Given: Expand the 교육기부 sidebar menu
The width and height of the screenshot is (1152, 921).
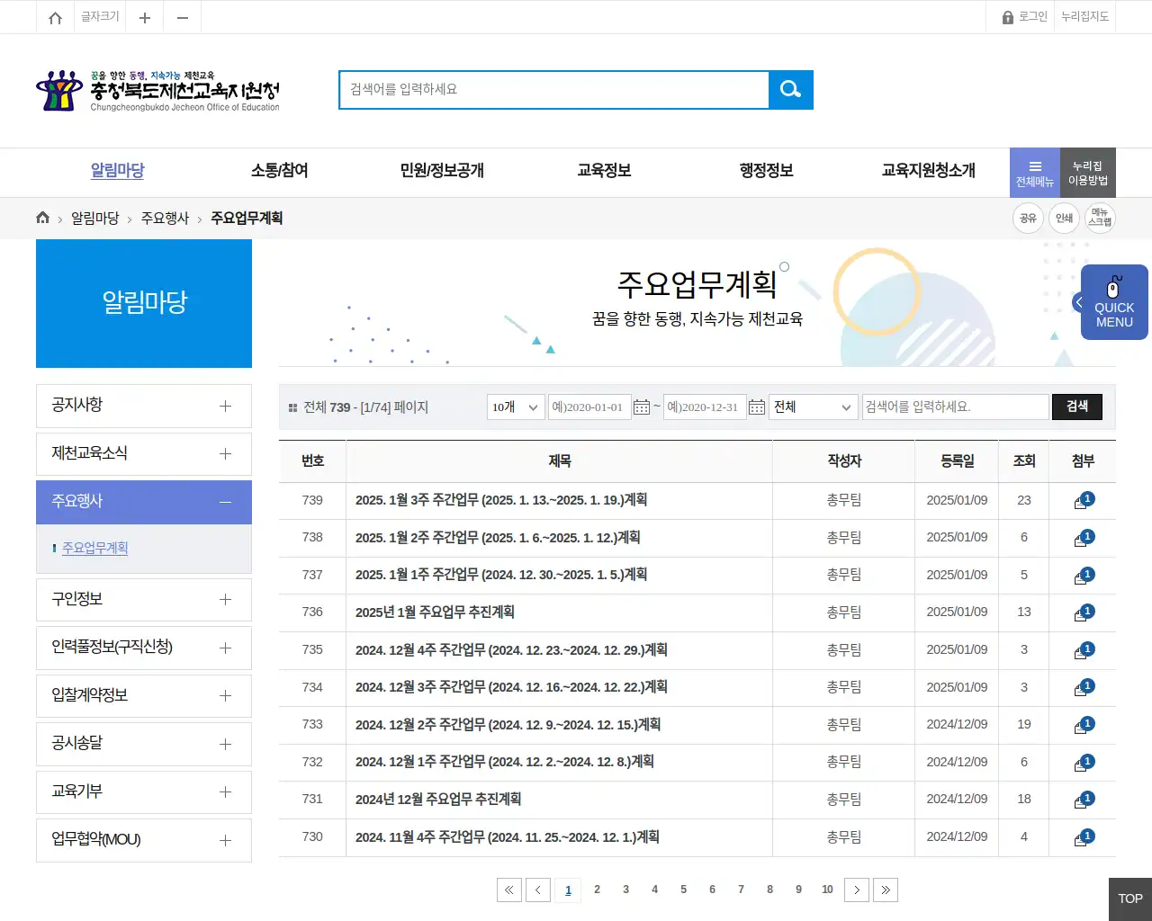Looking at the screenshot, I should pyautogui.click(x=144, y=792).
